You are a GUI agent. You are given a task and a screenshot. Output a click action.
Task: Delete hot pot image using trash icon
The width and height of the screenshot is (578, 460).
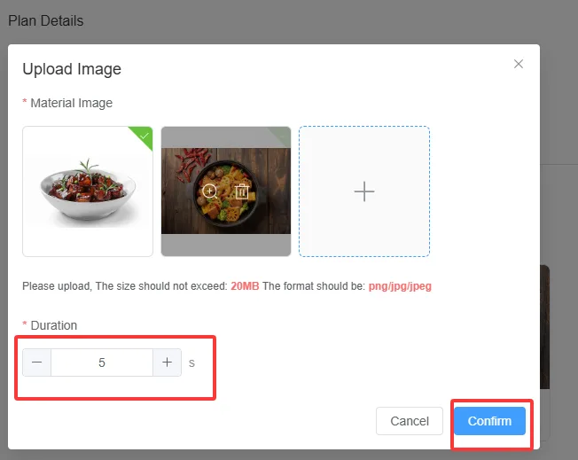coord(242,191)
